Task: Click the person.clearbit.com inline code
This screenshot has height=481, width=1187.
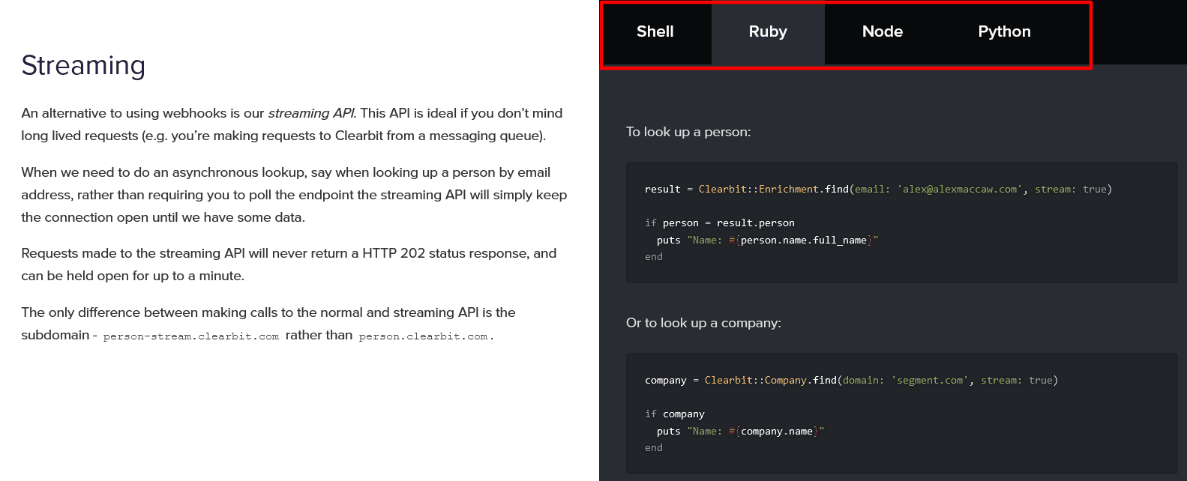Action: tap(423, 336)
